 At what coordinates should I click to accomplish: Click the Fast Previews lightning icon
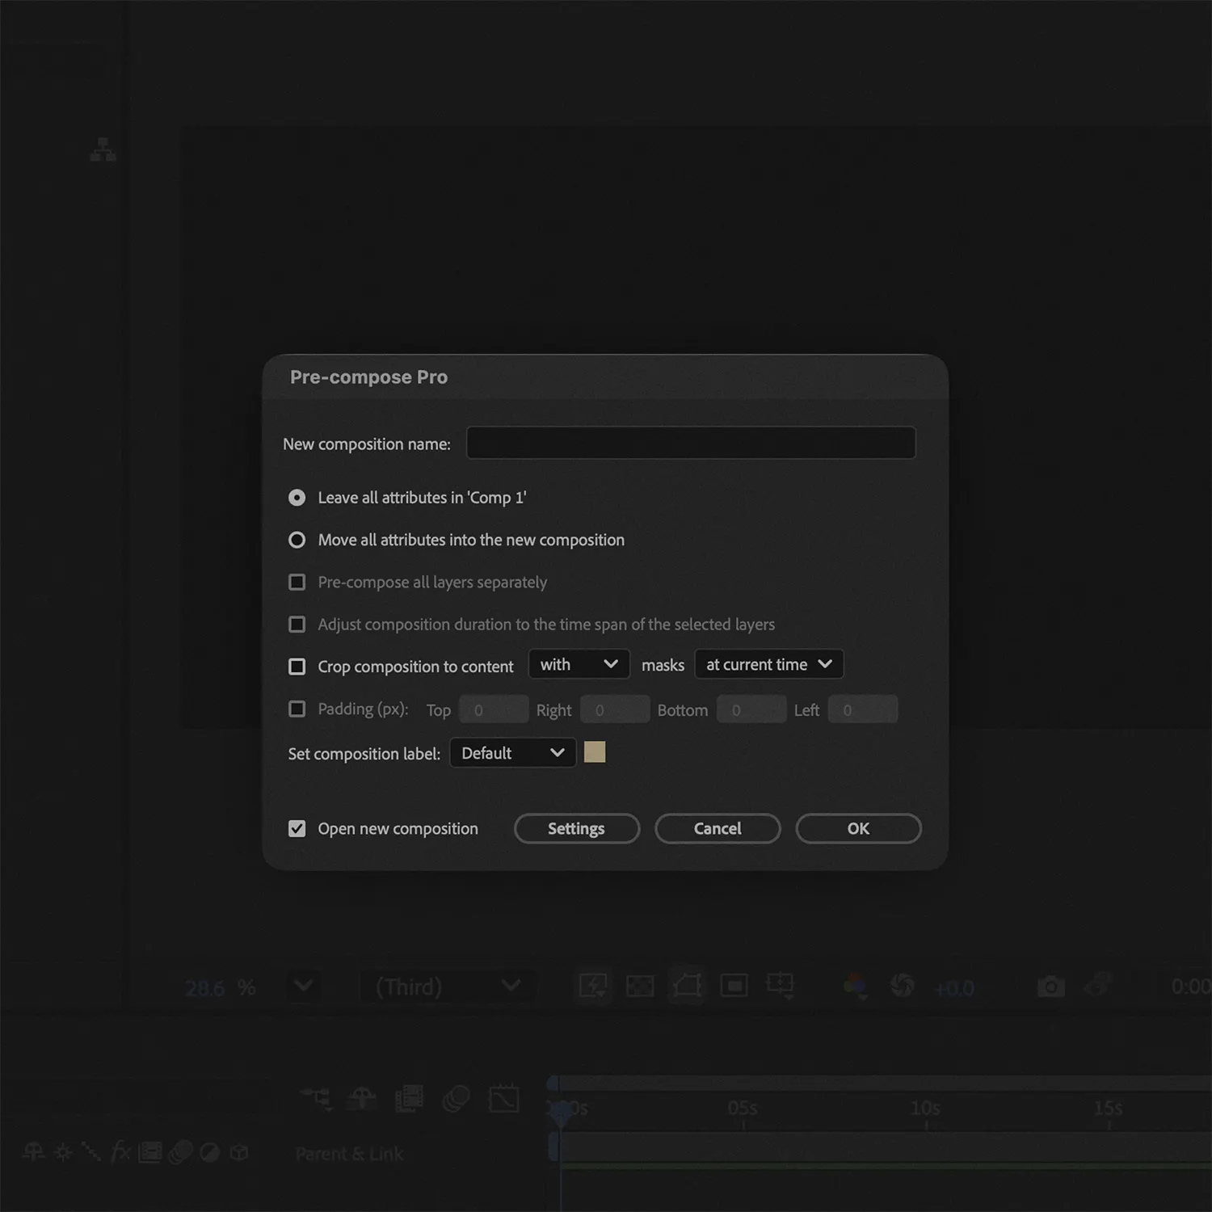[593, 986]
